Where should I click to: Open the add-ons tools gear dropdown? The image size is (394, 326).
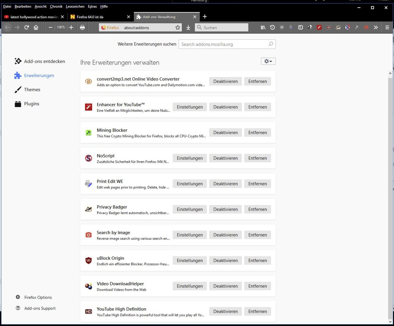click(x=268, y=61)
